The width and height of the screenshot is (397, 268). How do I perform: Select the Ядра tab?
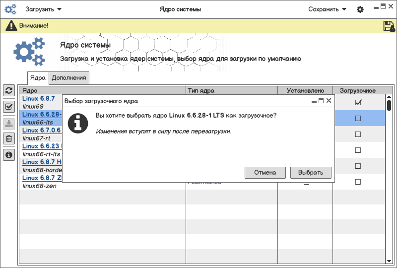38,77
